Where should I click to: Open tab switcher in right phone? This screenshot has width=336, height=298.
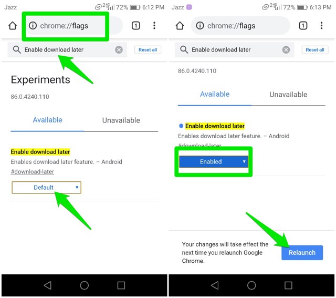(x=303, y=26)
